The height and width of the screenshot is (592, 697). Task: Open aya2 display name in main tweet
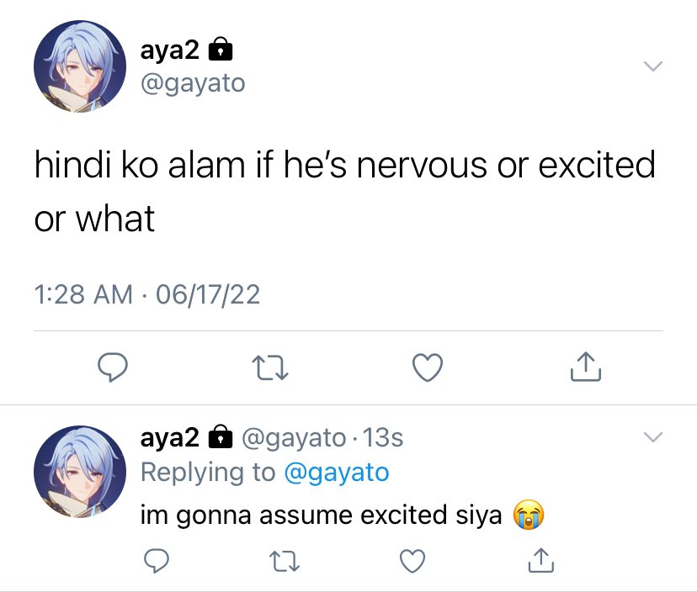tap(170, 50)
